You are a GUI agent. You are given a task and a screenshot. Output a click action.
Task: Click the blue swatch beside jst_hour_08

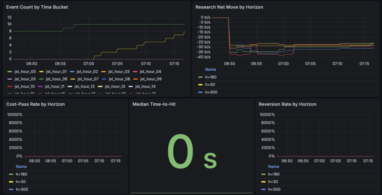coord(104,79)
